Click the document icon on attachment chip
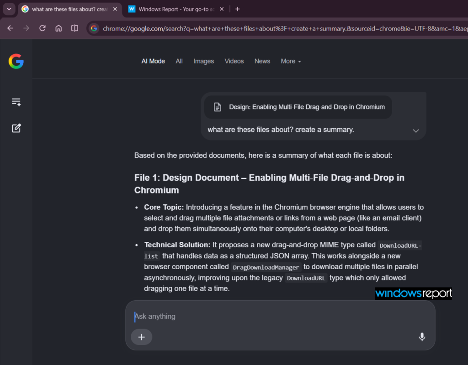 tap(218, 107)
